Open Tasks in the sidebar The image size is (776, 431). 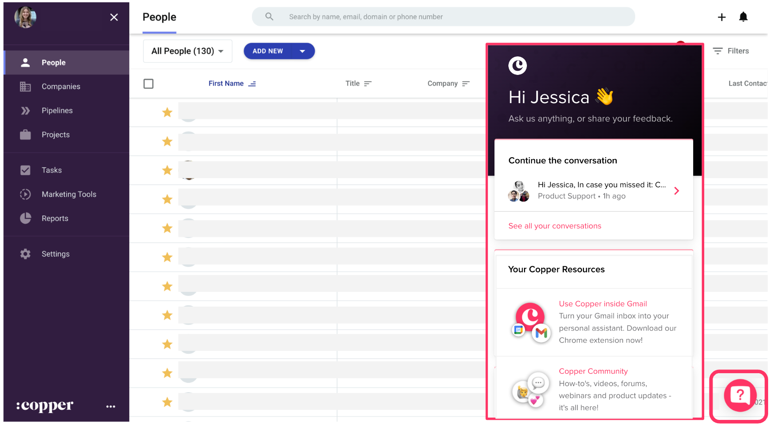[66, 170]
